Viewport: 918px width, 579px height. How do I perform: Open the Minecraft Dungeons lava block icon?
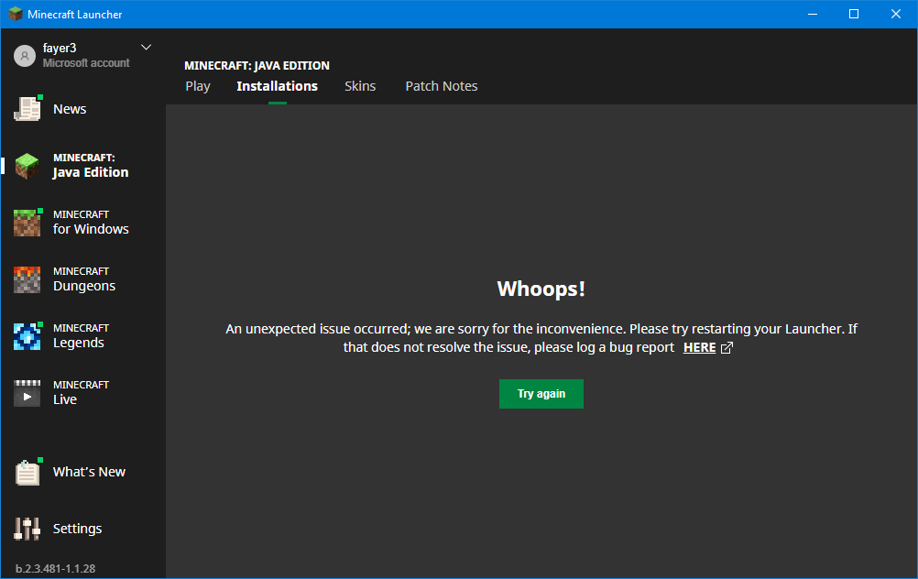[x=27, y=279]
